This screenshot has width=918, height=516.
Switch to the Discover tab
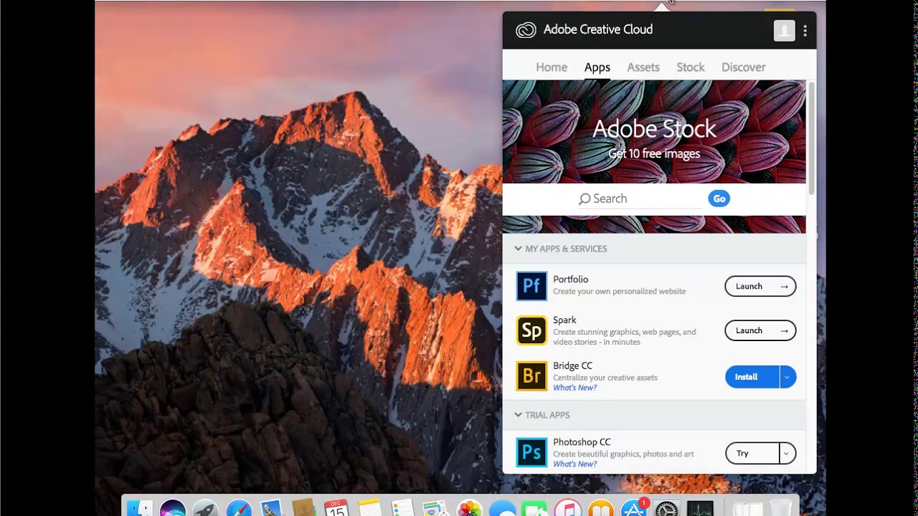pyautogui.click(x=744, y=67)
